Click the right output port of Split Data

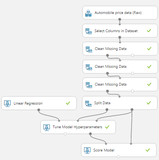(132, 110)
